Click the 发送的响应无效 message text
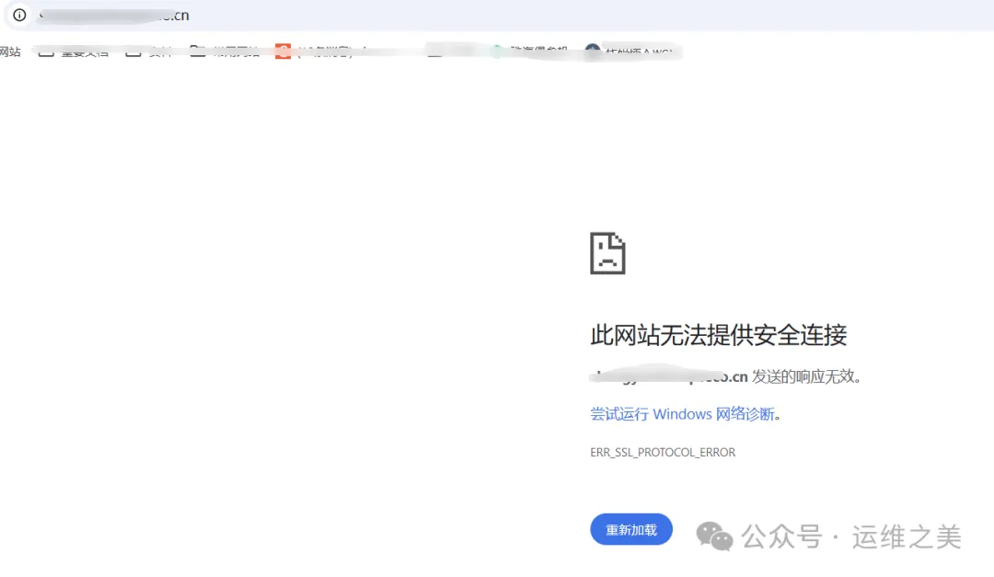The height and width of the screenshot is (577, 994). point(806,376)
